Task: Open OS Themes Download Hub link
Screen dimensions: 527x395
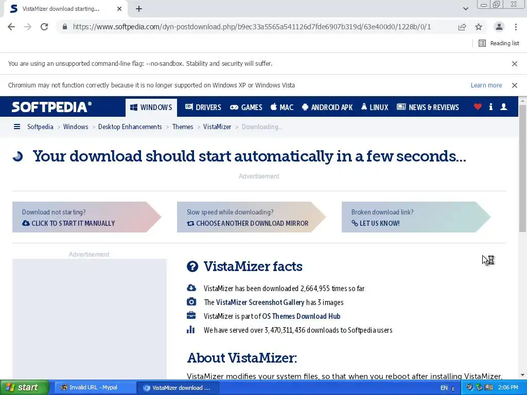Action: 301,316
